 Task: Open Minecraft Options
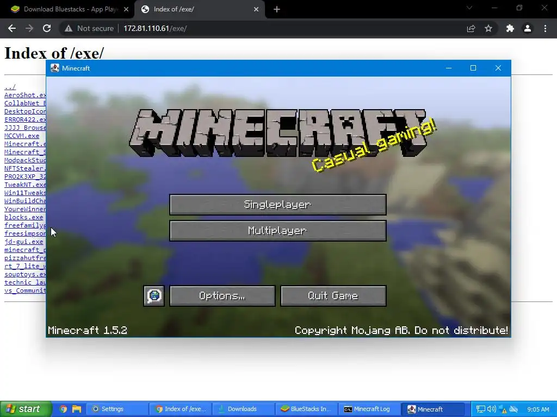click(222, 296)
